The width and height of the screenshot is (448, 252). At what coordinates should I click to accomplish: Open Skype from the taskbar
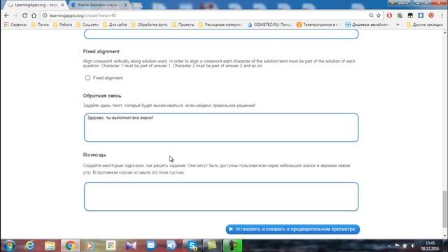pos(192,246)
